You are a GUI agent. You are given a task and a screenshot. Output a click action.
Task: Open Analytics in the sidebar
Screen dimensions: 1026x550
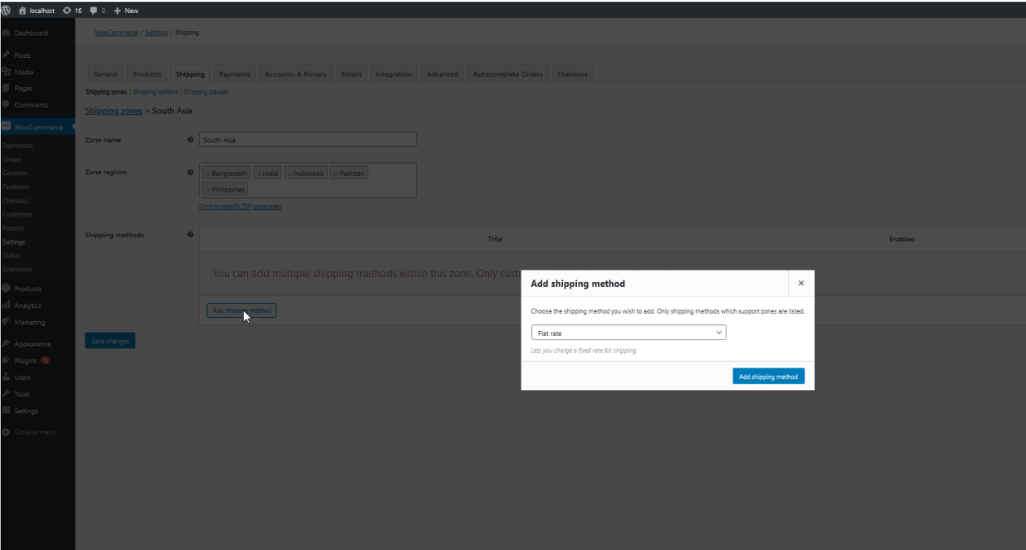[x=28, y=306]
